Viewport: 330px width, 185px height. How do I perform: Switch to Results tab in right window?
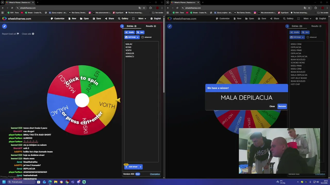[x=316, y=26]
